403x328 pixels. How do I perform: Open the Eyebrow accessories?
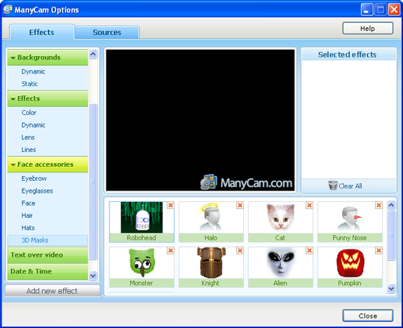pyautogui.click(x=34, y=179)
